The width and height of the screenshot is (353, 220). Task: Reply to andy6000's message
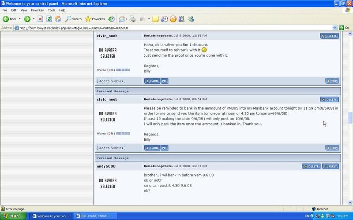pyautogui.click(x=330, y=166)
